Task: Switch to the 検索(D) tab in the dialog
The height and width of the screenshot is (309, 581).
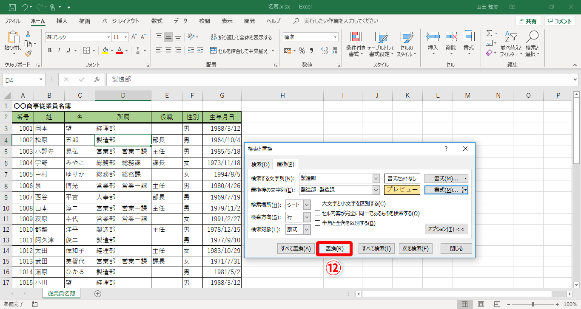Action: click(260, 164)
